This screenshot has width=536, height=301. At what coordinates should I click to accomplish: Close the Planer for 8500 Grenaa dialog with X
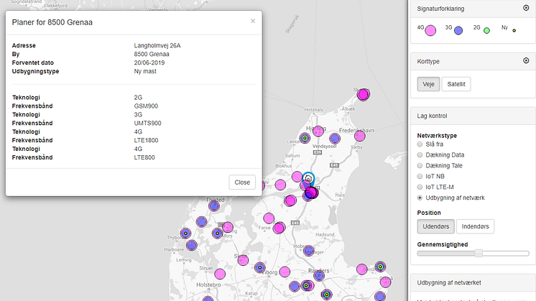coord(252,21)
